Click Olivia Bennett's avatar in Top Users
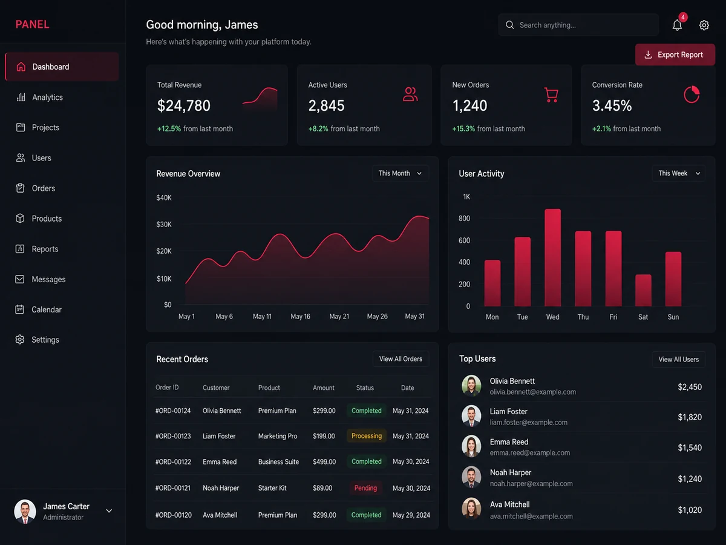Screen dimensions: 726x545 coord(471,386)
